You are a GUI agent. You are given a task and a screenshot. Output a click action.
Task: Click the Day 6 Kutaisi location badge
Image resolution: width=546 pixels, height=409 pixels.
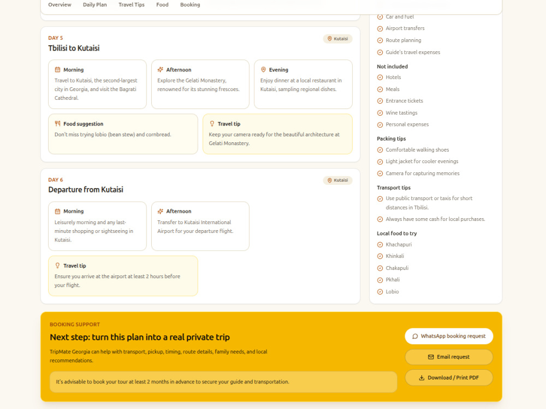337,180
